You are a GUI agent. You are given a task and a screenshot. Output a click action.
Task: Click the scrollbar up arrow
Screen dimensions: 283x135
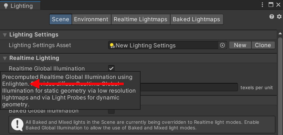[x=280, y=34]
